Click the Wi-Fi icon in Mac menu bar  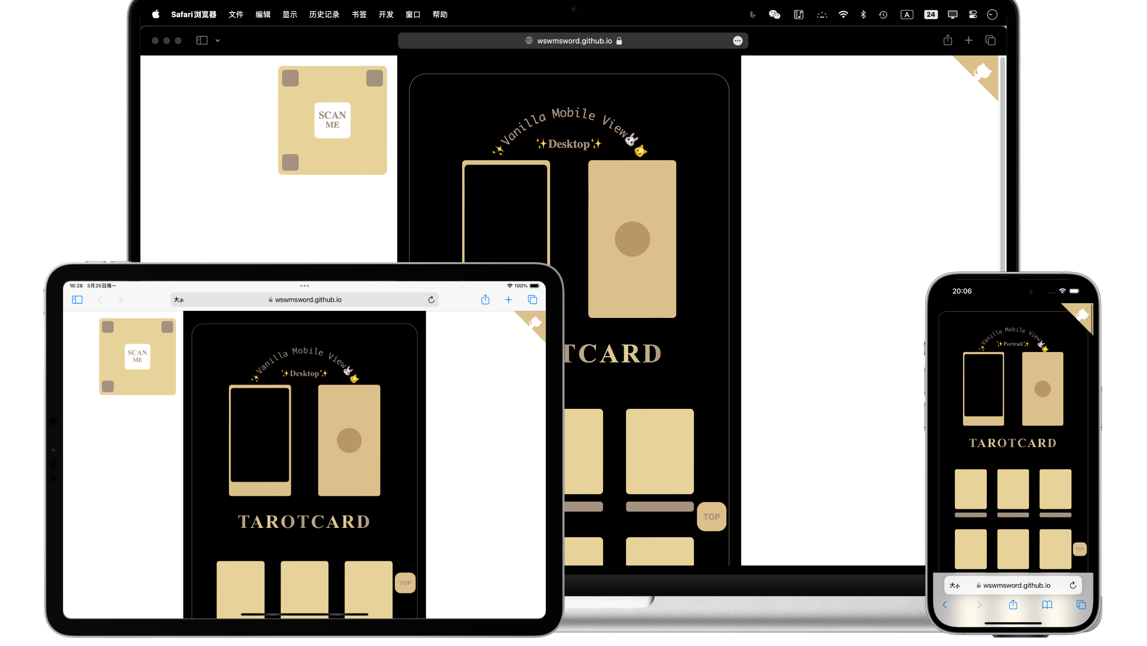pyautogui.click(x=843, y=14)
